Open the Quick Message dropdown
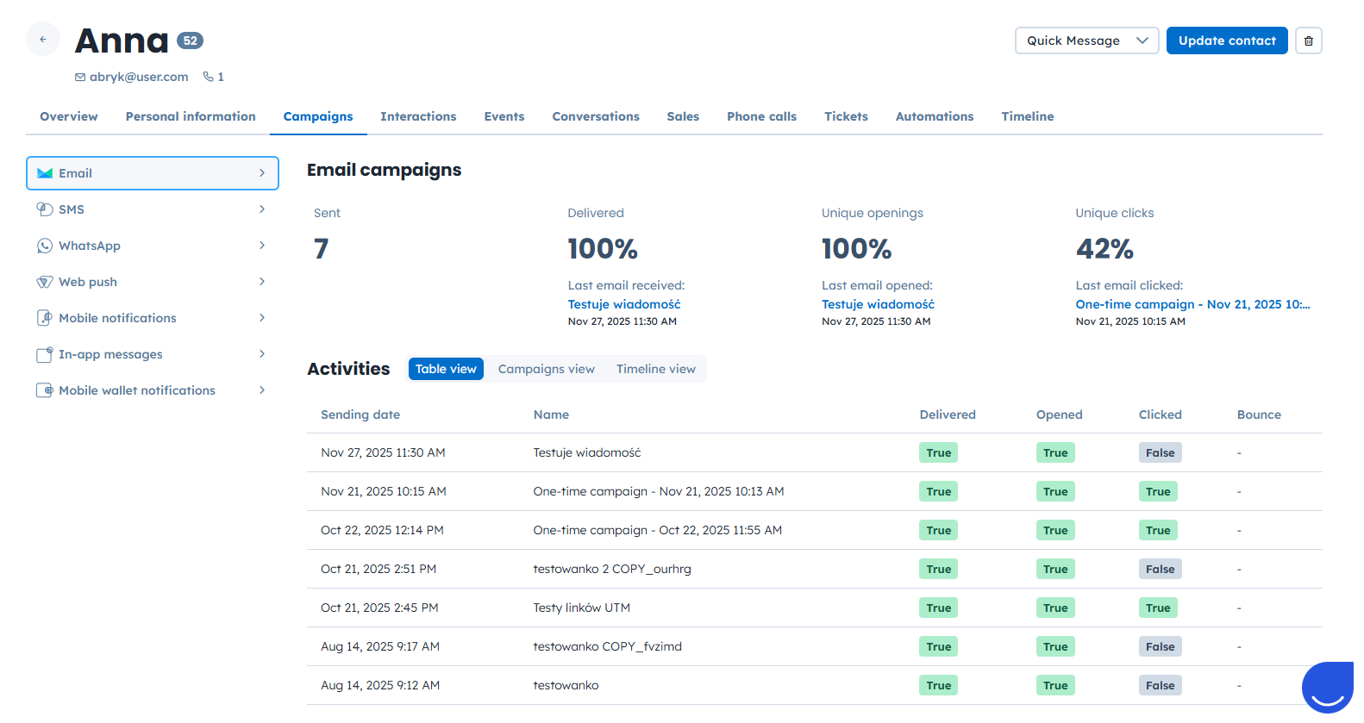1364x723 pixels. click(1086, 41)
